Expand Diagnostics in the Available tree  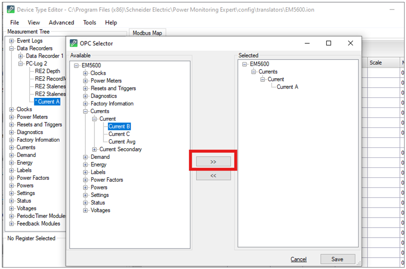tap(85, 96)
